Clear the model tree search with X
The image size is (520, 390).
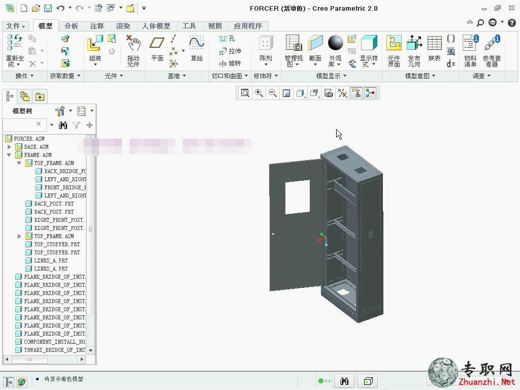39,124
